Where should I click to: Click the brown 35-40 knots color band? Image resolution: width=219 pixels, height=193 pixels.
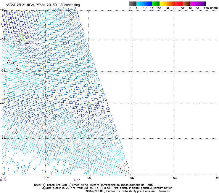tap(186, 4)
